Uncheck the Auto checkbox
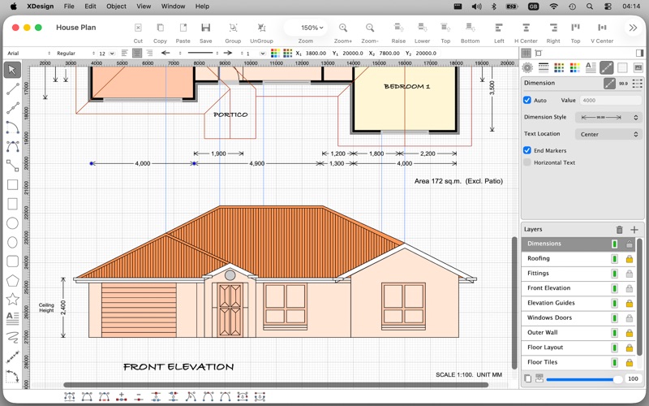 pyautogui.click(x=527, y=100)
